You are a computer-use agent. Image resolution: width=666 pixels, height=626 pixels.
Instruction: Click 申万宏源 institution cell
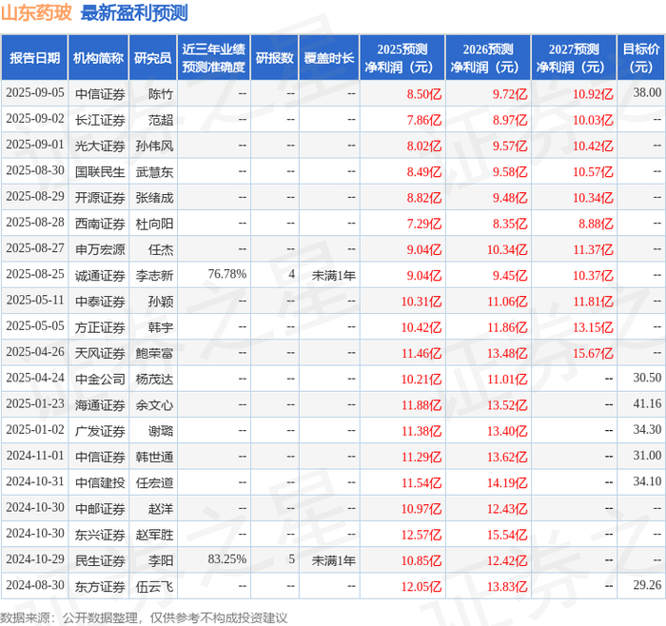[100, 249]
